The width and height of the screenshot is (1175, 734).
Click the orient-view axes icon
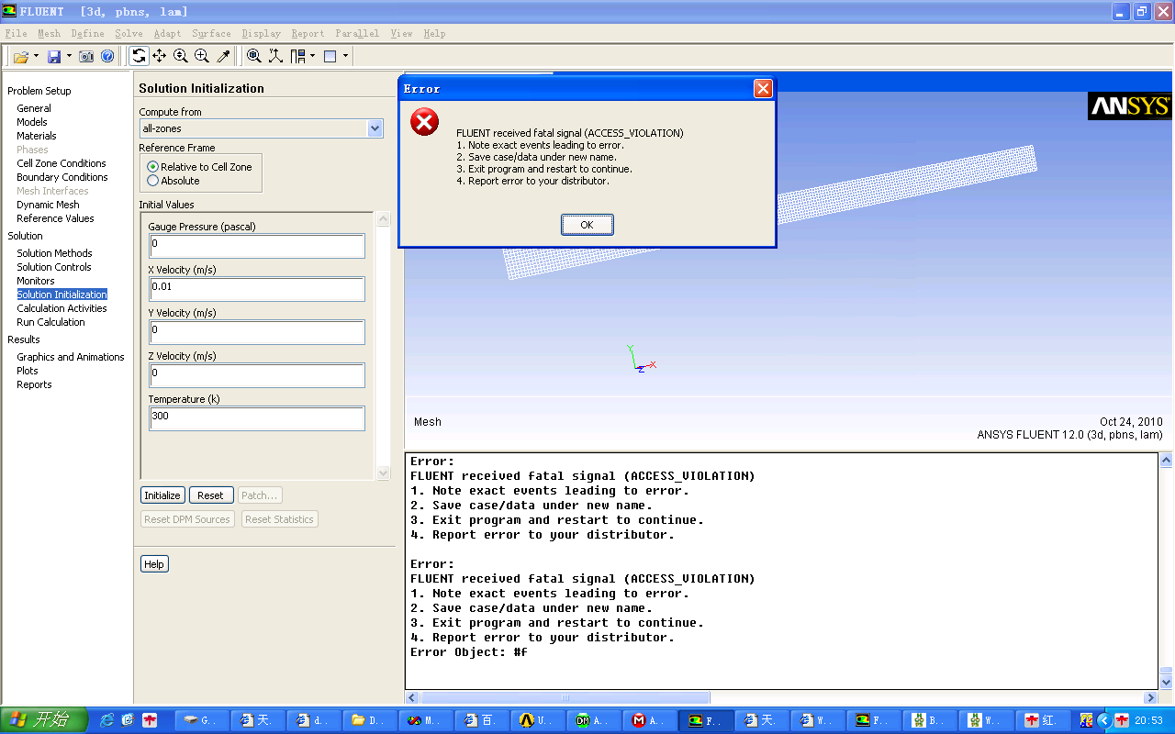[275, 56]
